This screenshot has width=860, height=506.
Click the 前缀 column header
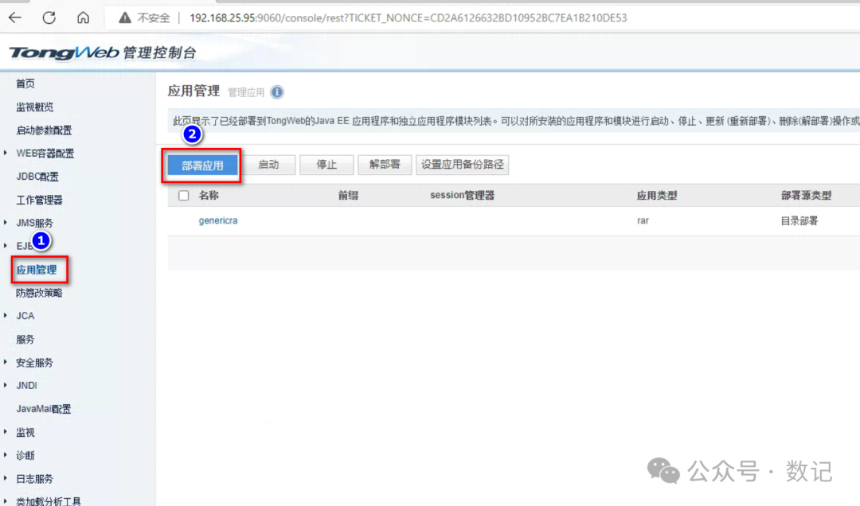point(348,195)
